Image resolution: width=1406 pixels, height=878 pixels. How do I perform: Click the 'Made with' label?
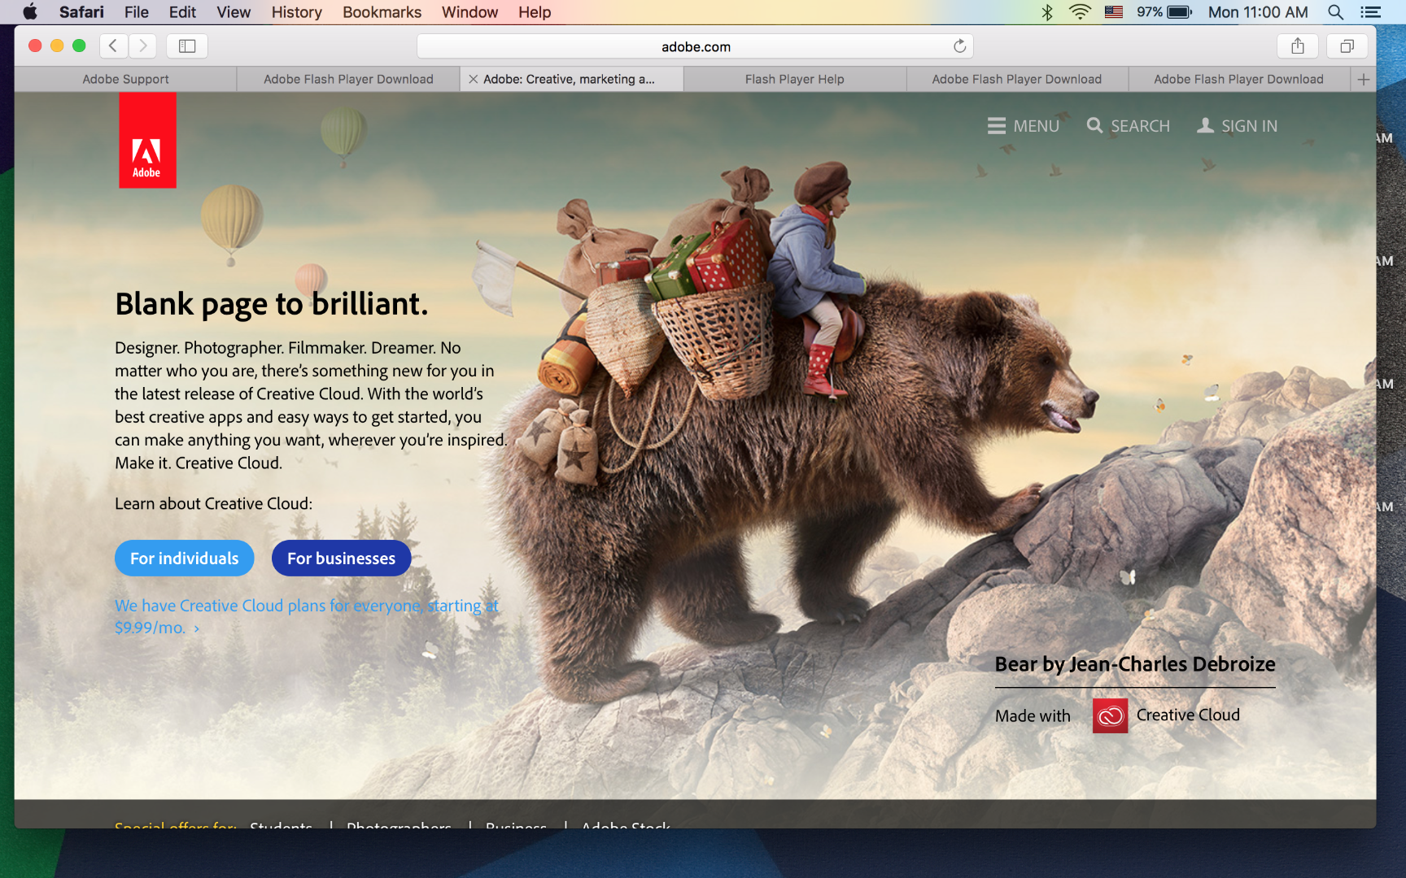click(1033, 716)
